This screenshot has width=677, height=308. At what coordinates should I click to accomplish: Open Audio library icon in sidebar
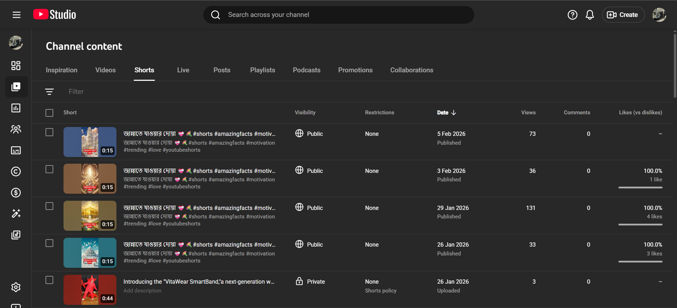(16, 235)
